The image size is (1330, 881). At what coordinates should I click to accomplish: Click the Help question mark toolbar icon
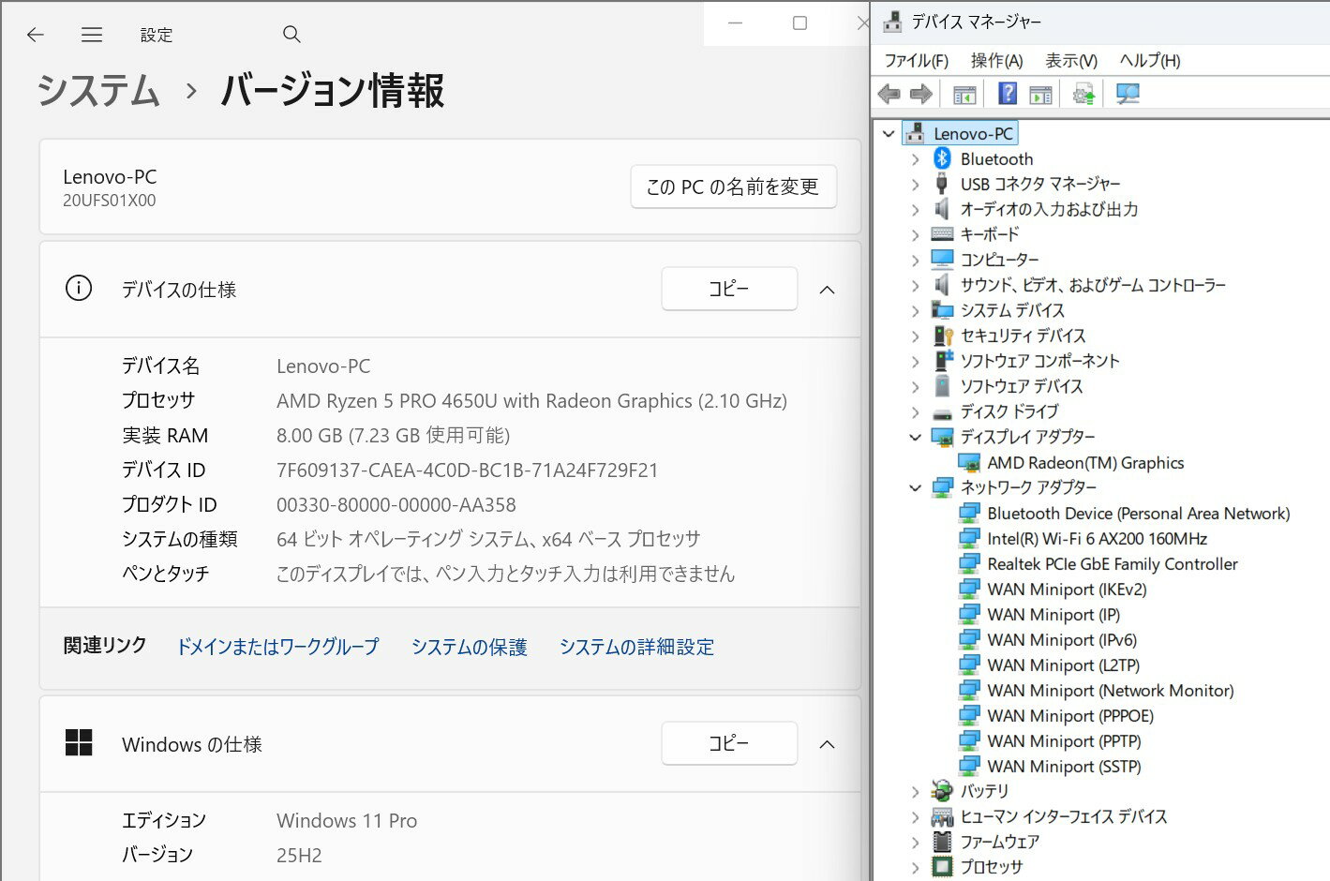click(x=1008, y=94)
